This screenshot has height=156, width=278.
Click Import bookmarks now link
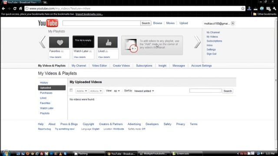(x=89, y=14)
